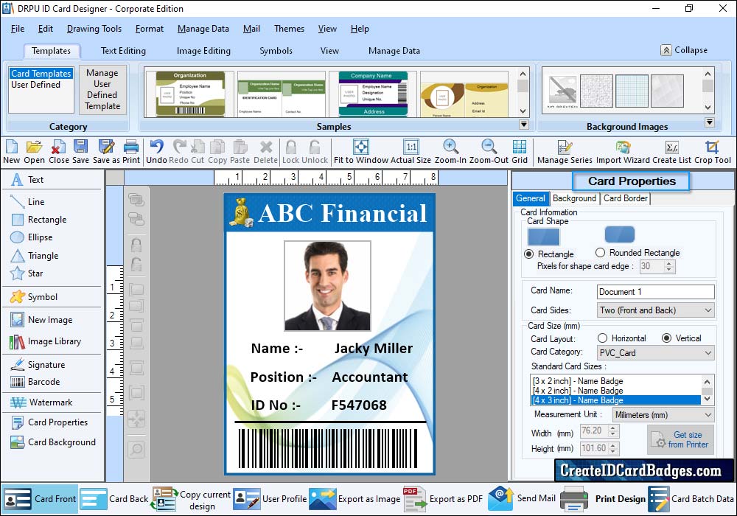Open the Card Border tab
The width and height of the screenshot is (737, 516).
626,198
